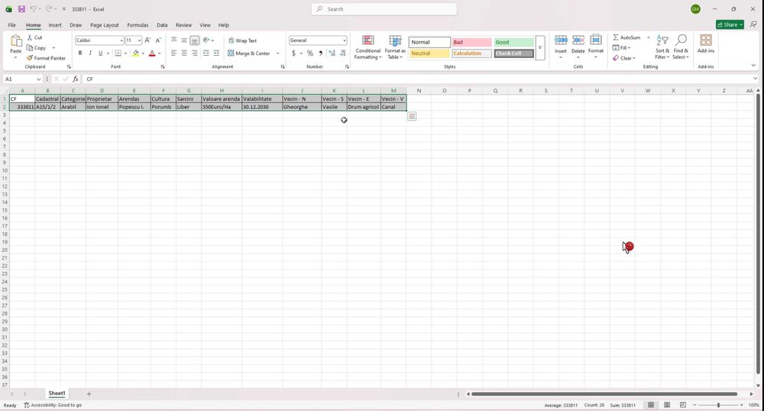Open the Add-ins button
Screen dimensions: 764x411
point(705,44)
